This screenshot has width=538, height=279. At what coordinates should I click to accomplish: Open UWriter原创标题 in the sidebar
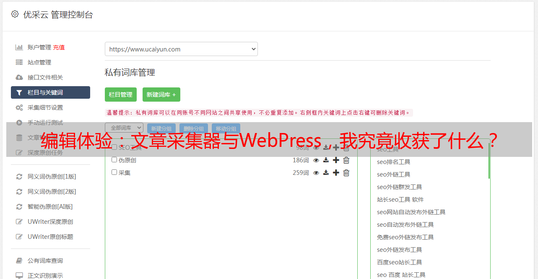tap(50, 237)
